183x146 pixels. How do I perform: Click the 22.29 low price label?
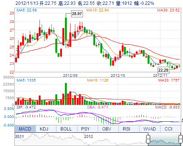point(163,70)
